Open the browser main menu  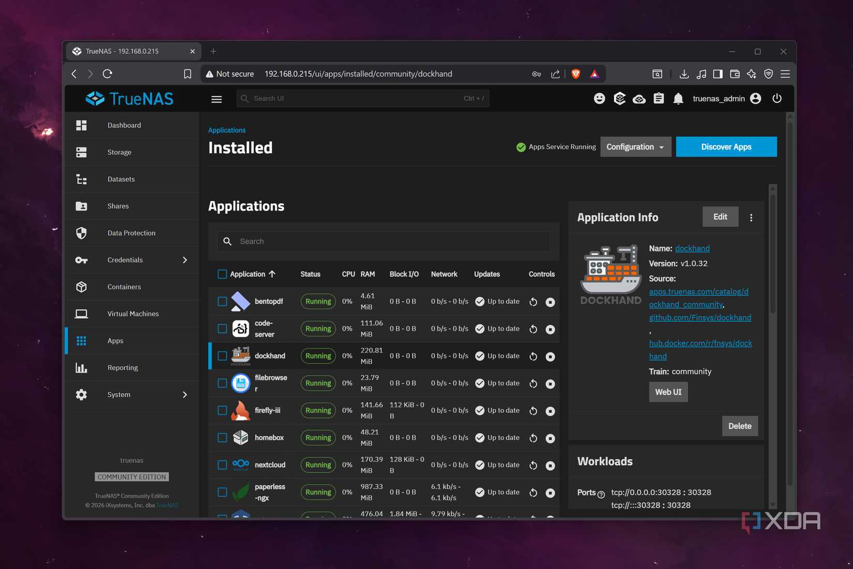pyautogui.click(x=785, y=74)
